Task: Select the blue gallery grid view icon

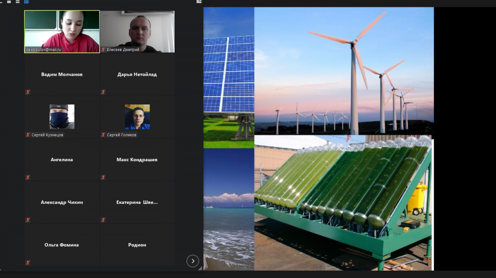Action: coord(26,2)
